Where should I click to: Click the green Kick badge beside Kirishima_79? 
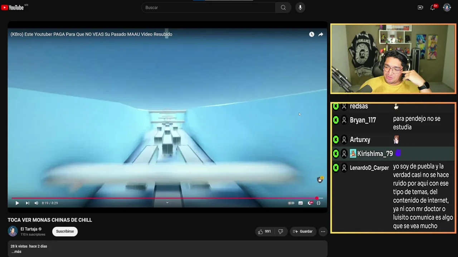tap(336, 153)
